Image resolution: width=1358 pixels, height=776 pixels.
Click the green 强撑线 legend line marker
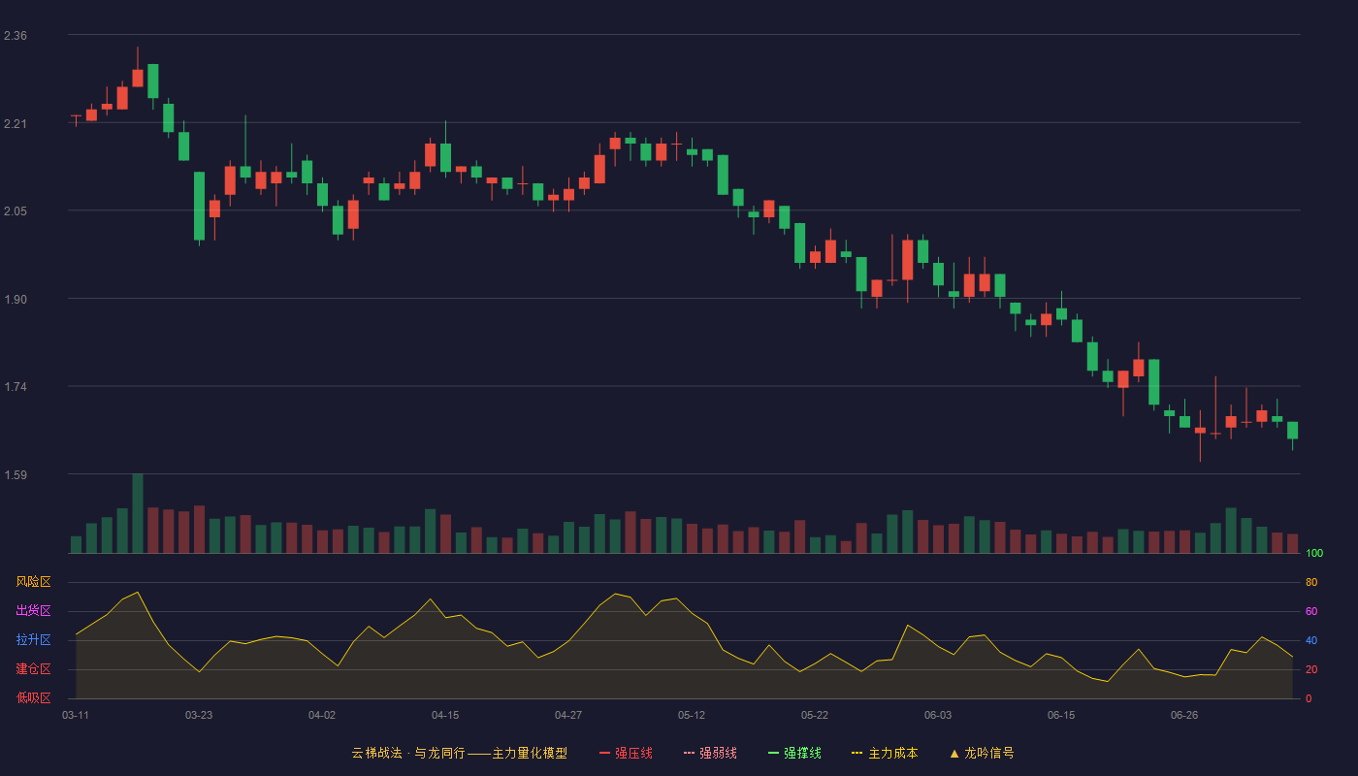(774, 753)
